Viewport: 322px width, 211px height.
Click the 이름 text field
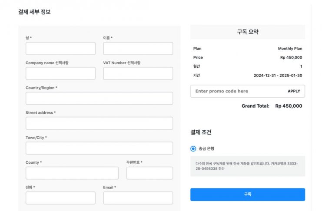click(138, 49)
